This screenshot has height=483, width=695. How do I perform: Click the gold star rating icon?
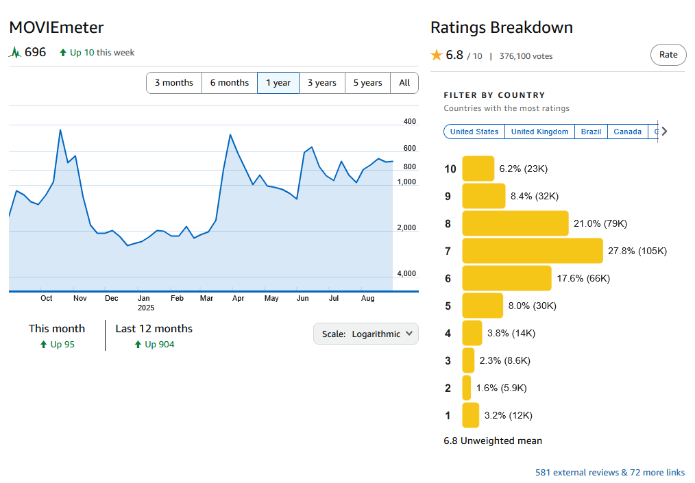(x=437, y=55)
